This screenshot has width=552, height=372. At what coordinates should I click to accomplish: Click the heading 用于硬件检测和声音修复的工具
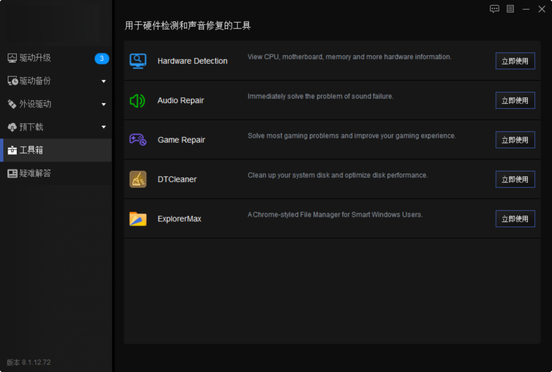pyautogui.click(x=188, y=26)
